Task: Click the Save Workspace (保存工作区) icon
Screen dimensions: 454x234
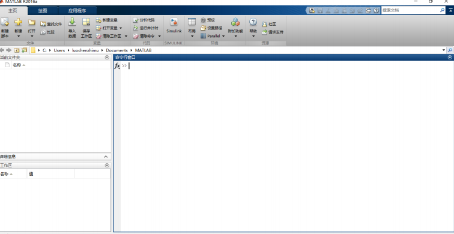Action: coord(86,22)
